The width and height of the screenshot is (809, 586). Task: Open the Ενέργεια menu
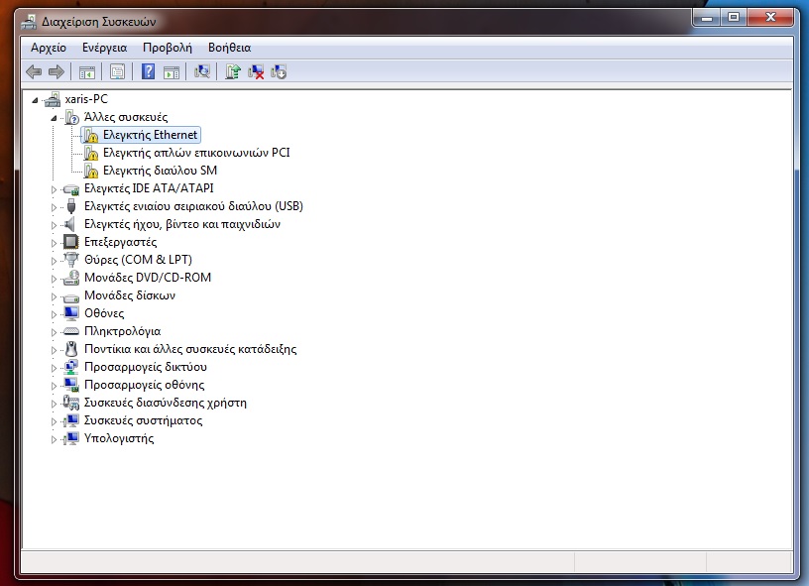click(x=105, y=48)
